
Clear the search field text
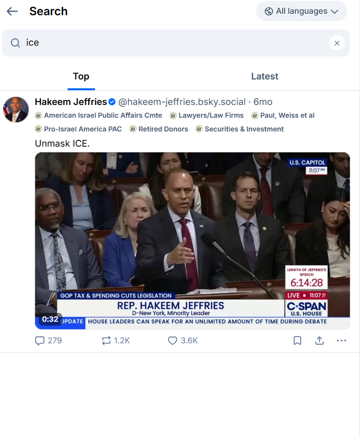pos(337,43)
